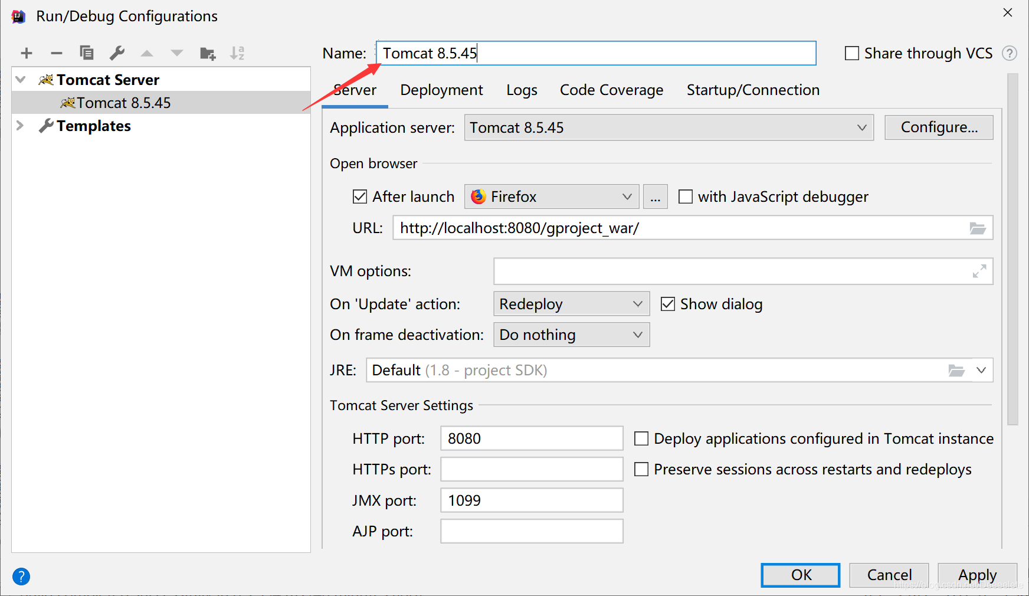Open the Code Coverage tab

pos(611,90)
